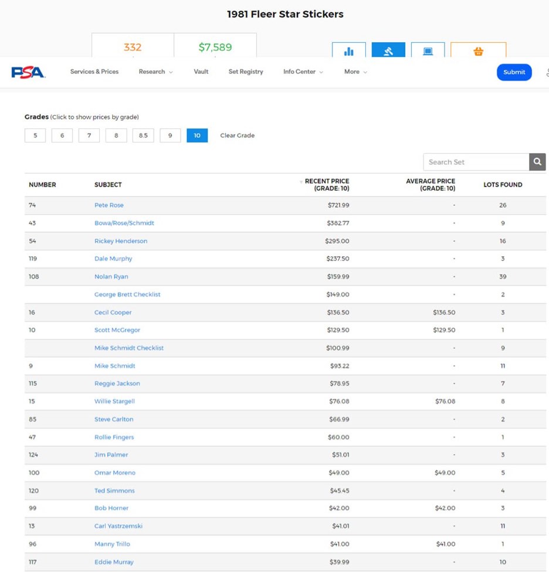
Task: Sort by Subject column header
Action: click(x=108, y=185)
